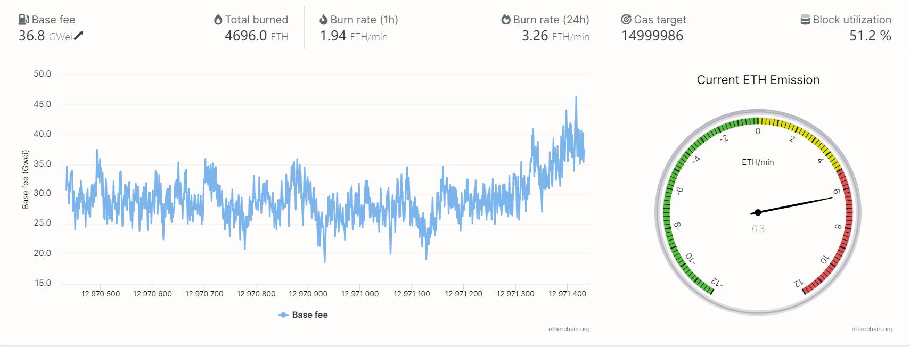Click the 51.2 % block utilization value

(x=870, y=36)
